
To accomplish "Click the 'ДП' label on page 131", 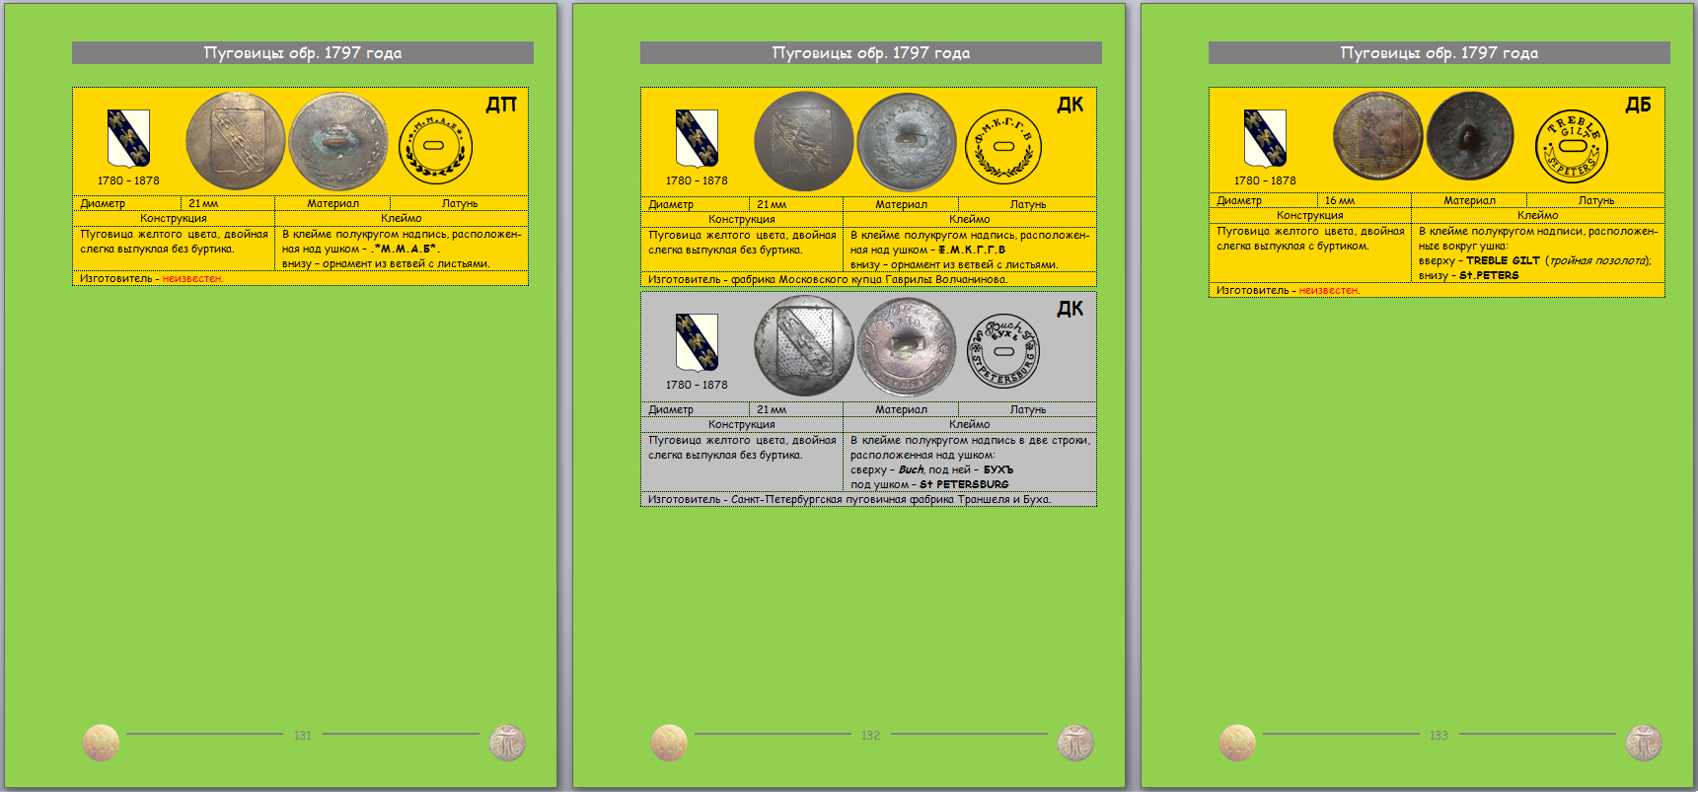I will [501, 105].
